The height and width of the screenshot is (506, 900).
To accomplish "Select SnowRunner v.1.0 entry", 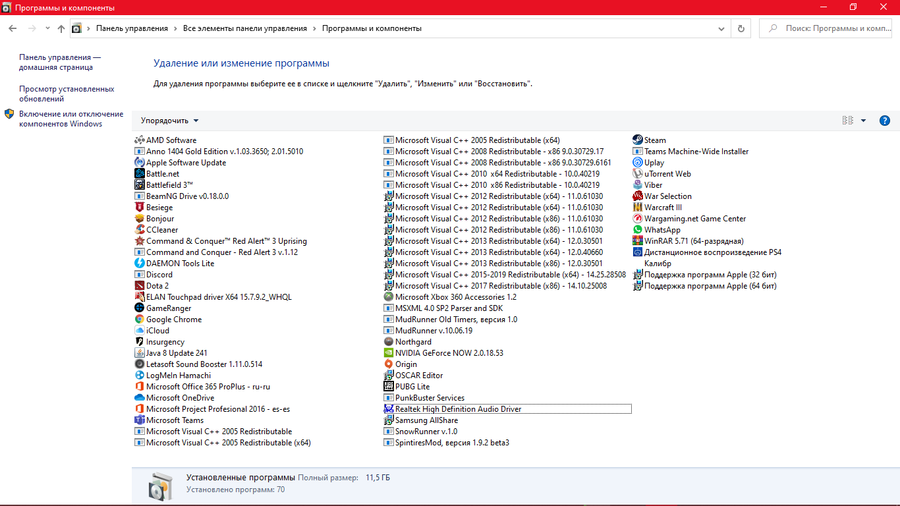I will pos(420,432).
